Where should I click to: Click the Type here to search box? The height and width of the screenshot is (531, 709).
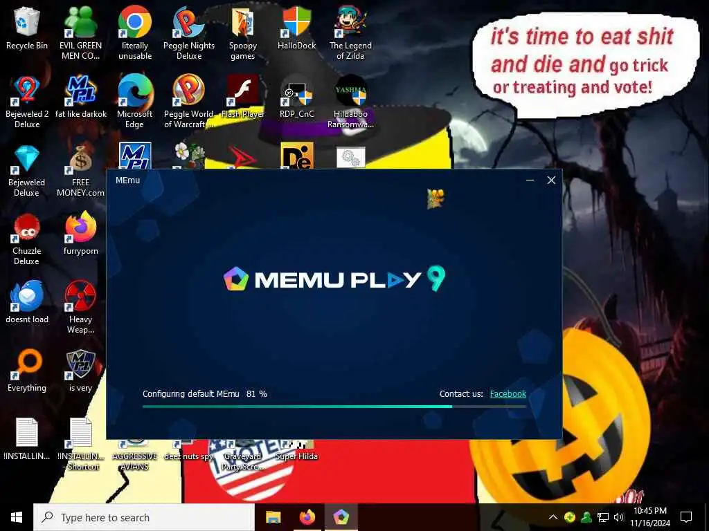pos(144,517)
